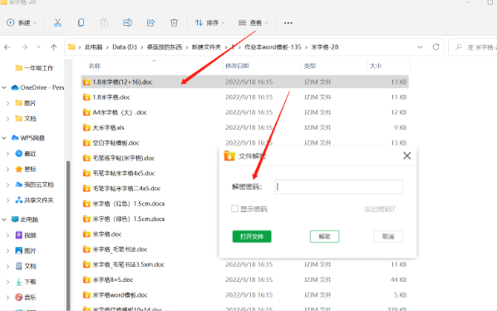Close the 文件解密 dialog
The image size is (497, 311).
point(407,155)
